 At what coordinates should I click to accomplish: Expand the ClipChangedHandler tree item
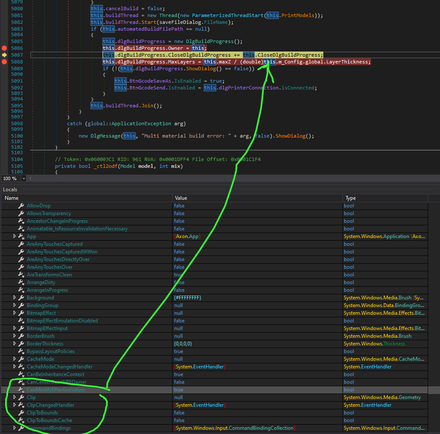point(14,405)
